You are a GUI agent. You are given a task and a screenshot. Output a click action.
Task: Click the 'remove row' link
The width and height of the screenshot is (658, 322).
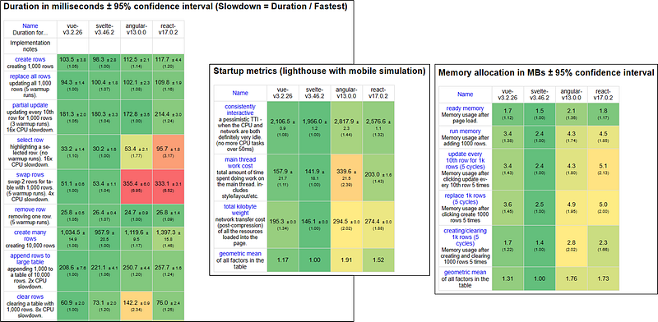tap(30, 208)
